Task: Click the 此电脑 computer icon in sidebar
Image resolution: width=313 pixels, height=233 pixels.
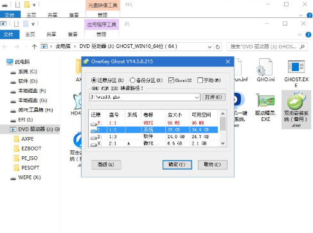Action: (x=10, y=62)
